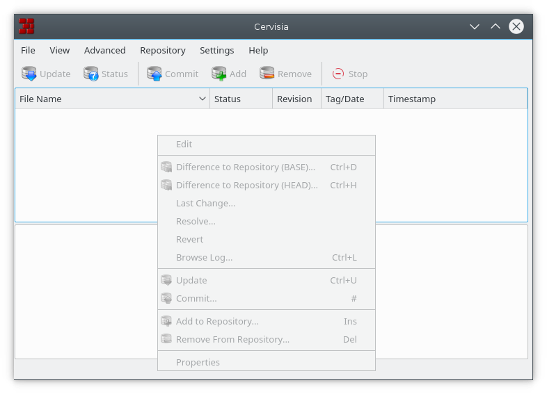Click the icon beside Add to Repository...

(x=166, y=321)
